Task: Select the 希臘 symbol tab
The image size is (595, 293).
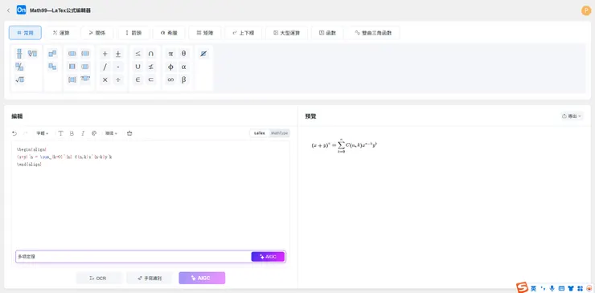Action: 169,33
